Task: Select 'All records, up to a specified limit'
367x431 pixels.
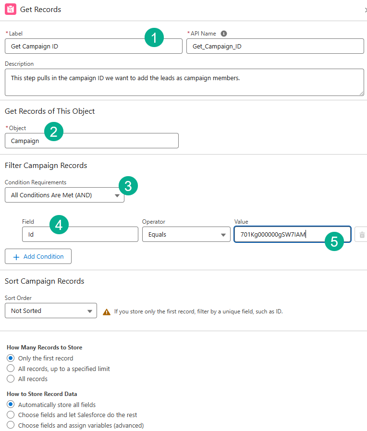Action: click(x=11, y=369)
